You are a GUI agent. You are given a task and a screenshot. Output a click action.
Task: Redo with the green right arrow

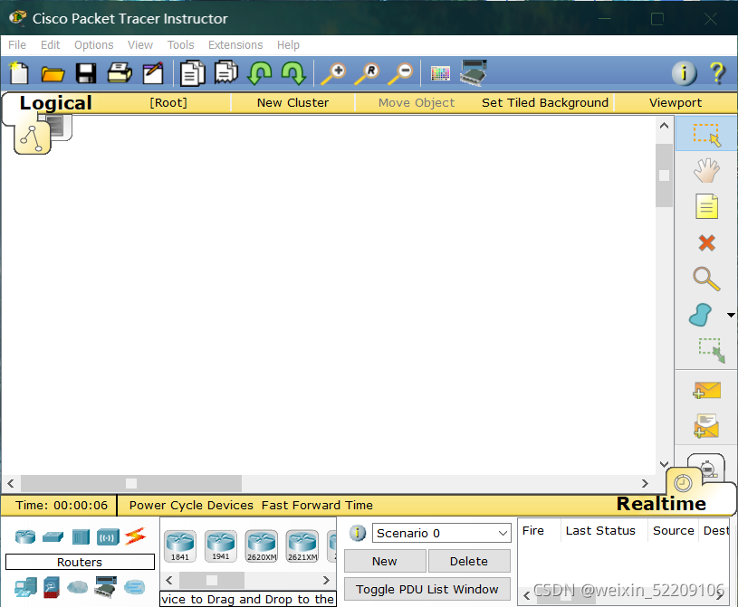coord(293,73)
